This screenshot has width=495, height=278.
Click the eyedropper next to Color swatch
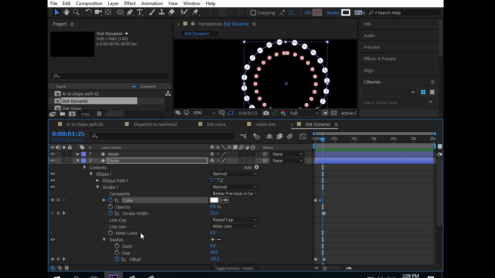(x=224, y=200)
